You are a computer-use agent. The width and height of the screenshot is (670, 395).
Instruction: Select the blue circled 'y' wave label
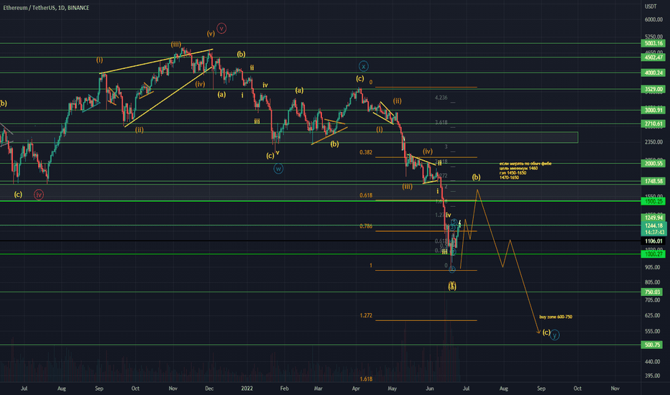[x=554, y=335]
